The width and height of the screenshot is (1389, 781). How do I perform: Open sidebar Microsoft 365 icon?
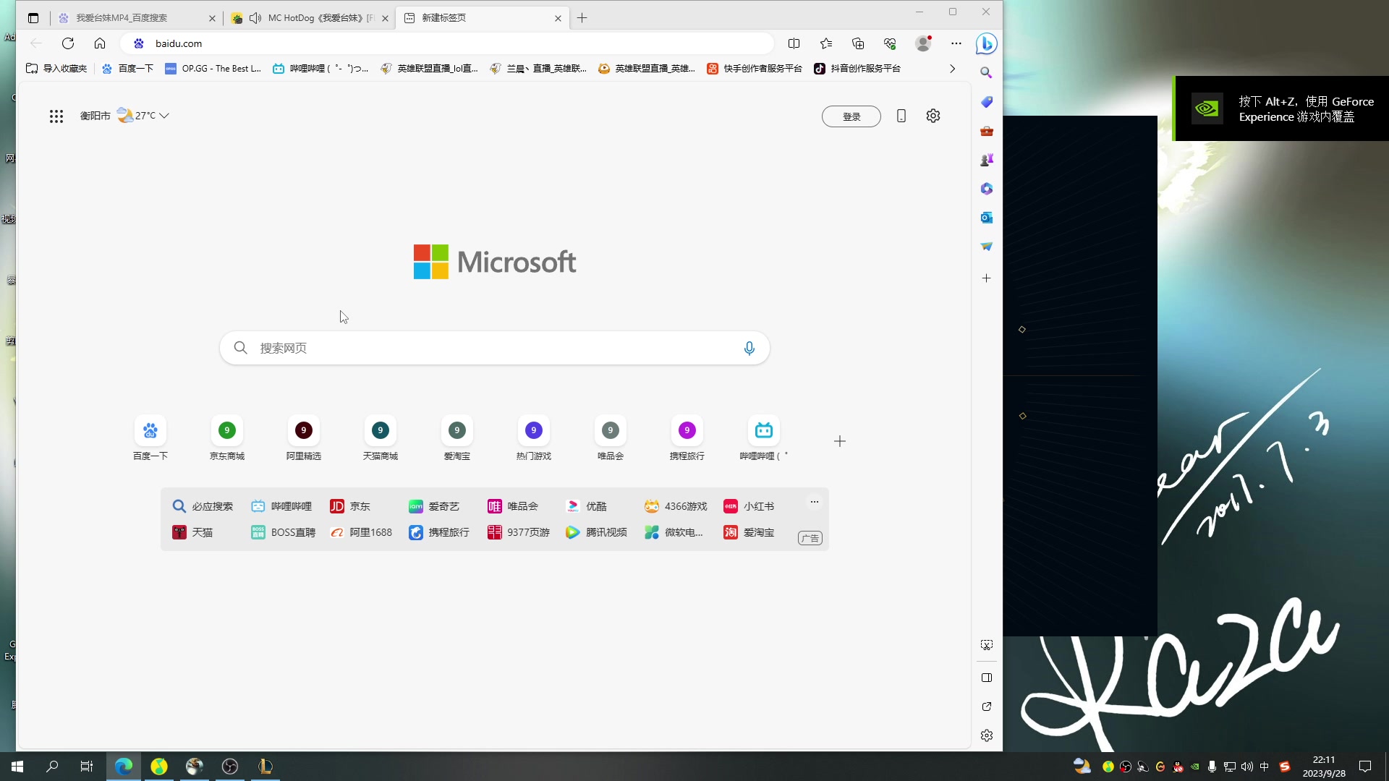[986, 189]
